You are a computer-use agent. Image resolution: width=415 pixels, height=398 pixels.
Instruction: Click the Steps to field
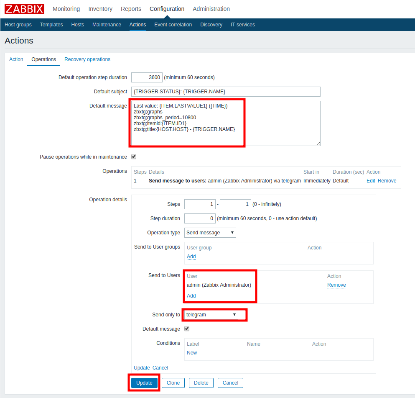[x=235, y=204]
